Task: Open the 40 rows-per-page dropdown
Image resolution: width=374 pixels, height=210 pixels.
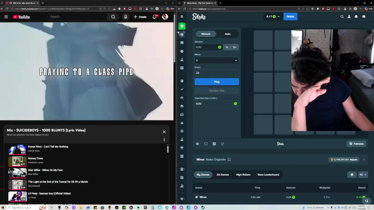Action: pos(363,175)
